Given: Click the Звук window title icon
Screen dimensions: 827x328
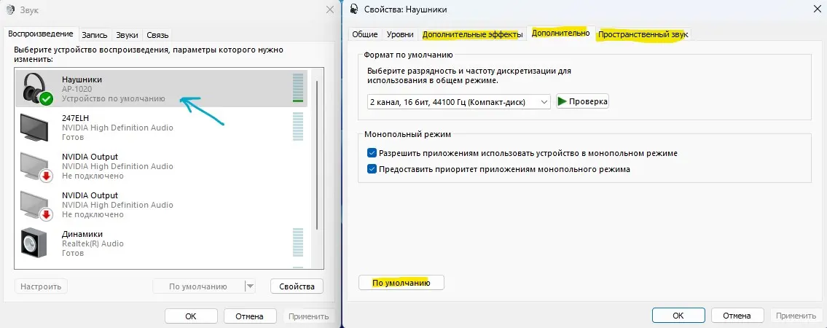Looking at the screenshot, I should 12,9.
